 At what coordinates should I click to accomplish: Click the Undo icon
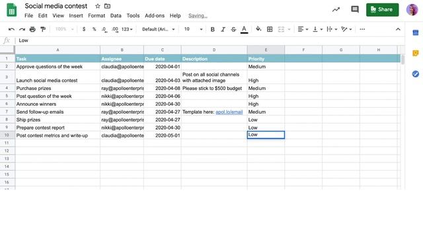[11, 29]
